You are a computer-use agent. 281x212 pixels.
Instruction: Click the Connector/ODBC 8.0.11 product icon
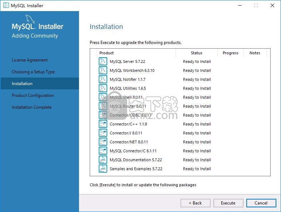click(103, 115)
